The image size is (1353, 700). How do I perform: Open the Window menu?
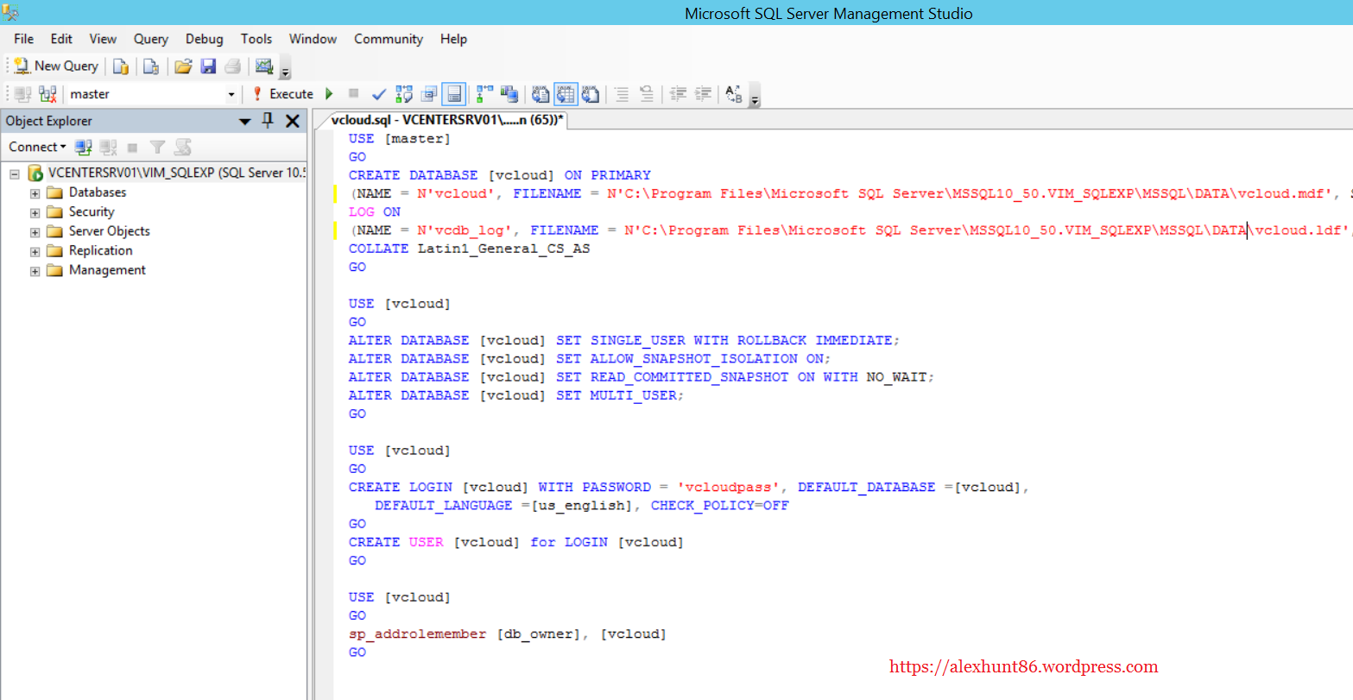tap(313, 39)
